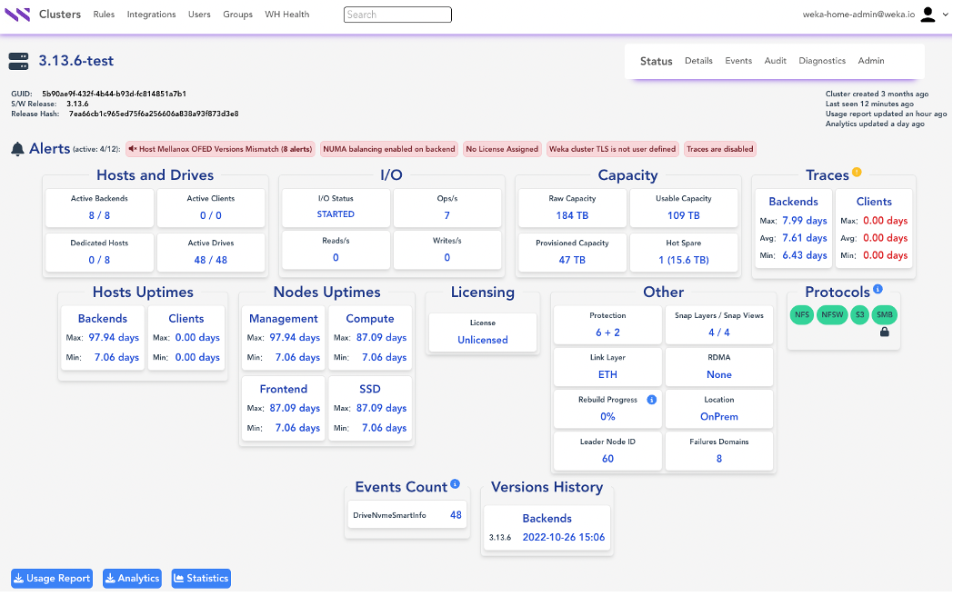Open the Details tab
Viewport: 953px width, 596px height.
pyautogui.click(x=698, y=61)
